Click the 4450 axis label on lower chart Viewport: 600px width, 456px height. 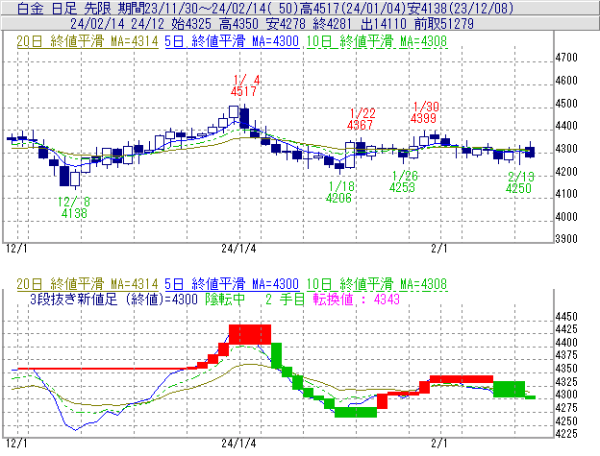(566, 317)
